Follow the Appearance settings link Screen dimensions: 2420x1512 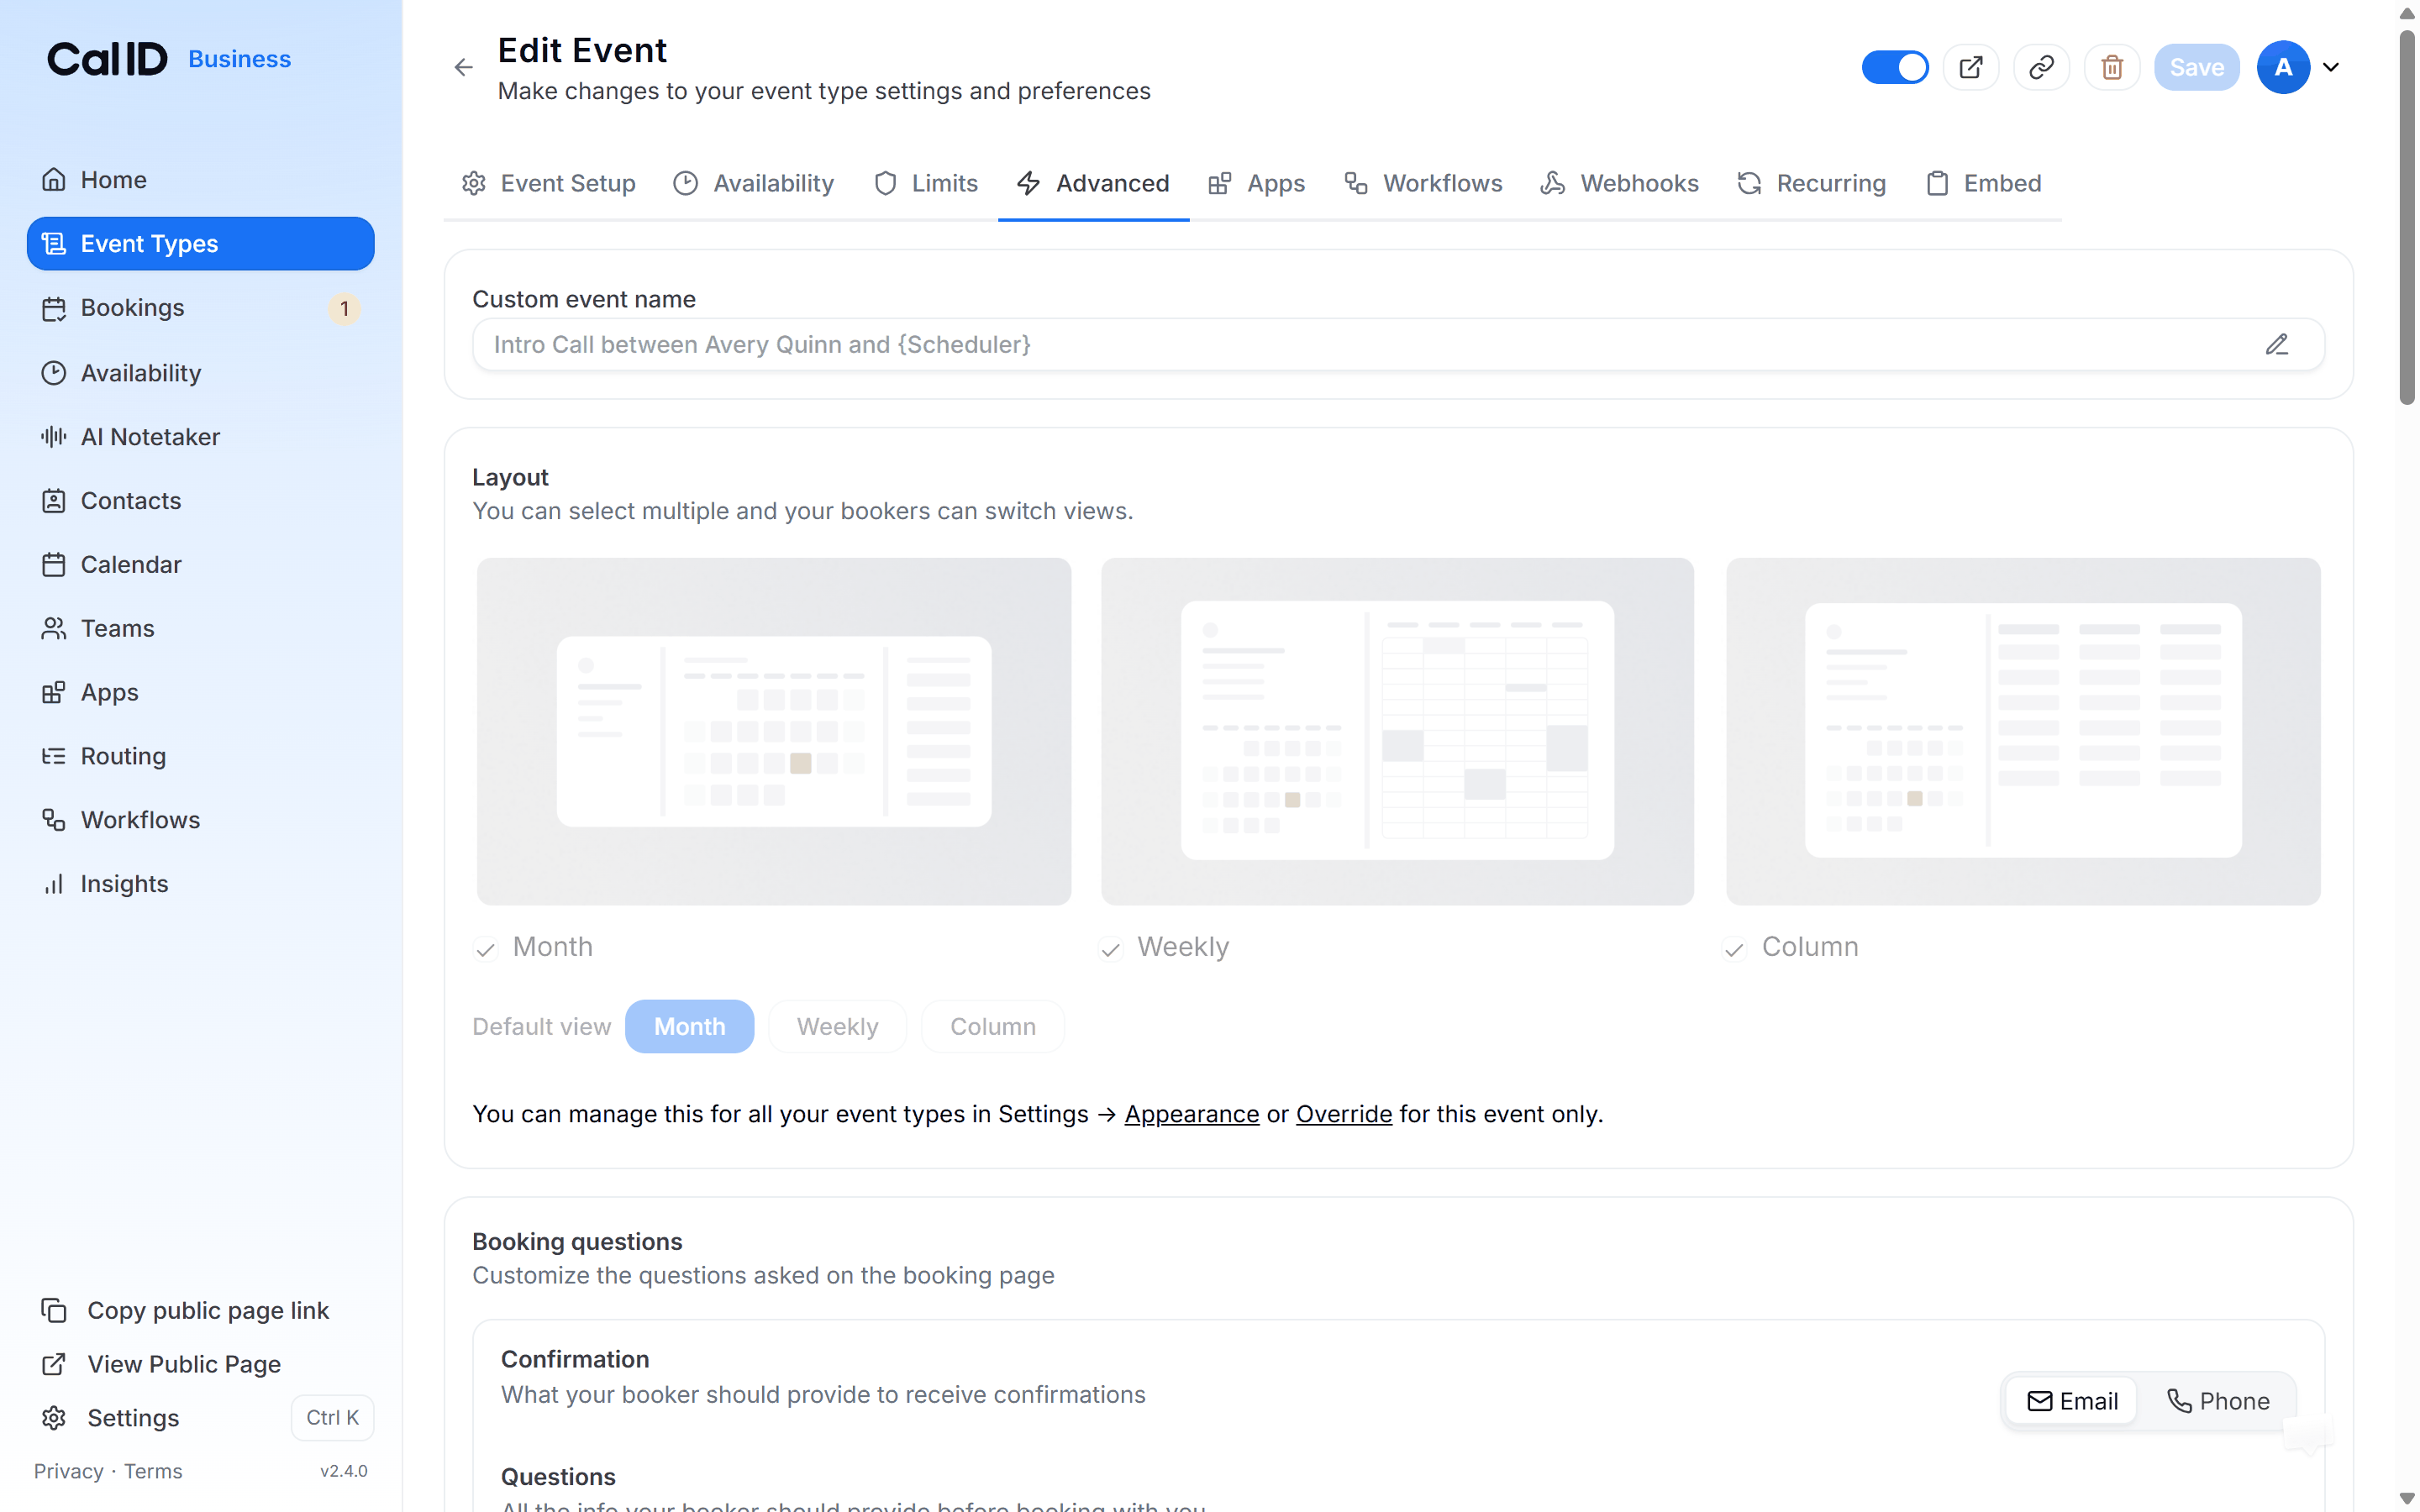tap(1191, 1114)
